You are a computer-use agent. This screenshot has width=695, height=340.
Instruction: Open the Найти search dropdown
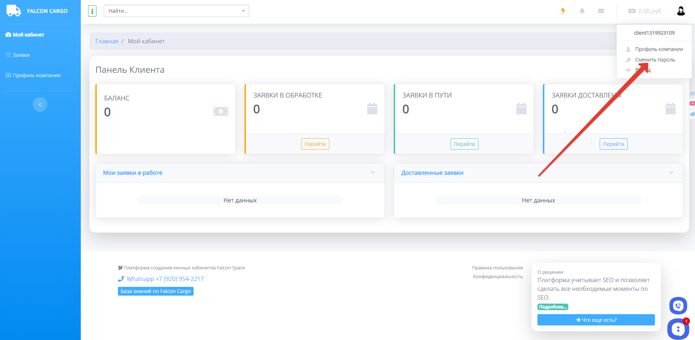click(x=176, y=11)
